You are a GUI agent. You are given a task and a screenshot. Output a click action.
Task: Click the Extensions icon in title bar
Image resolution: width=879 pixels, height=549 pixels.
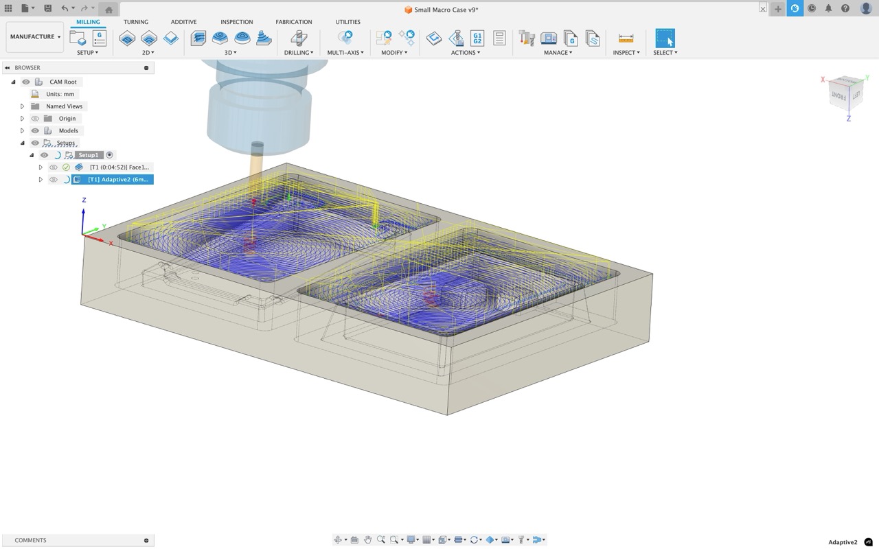(x=795, y=8)
